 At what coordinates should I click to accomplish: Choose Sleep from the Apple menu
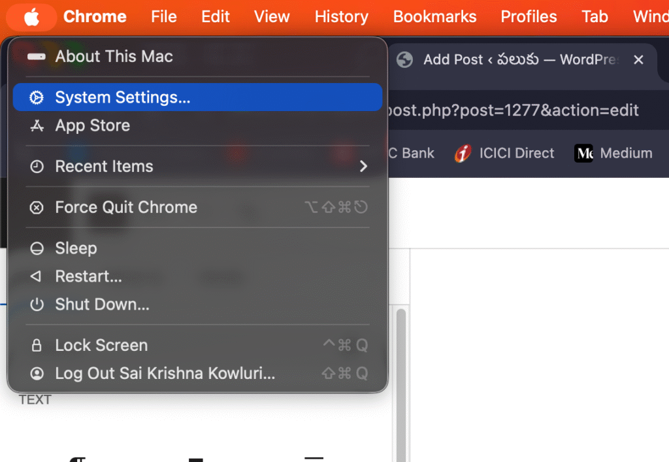coord(197,248)
